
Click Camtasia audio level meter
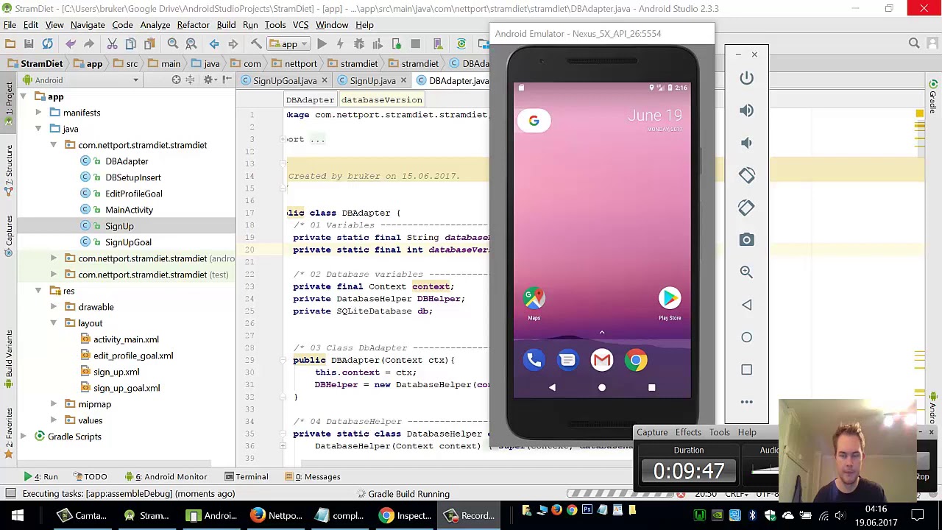(x=765, y=470)
